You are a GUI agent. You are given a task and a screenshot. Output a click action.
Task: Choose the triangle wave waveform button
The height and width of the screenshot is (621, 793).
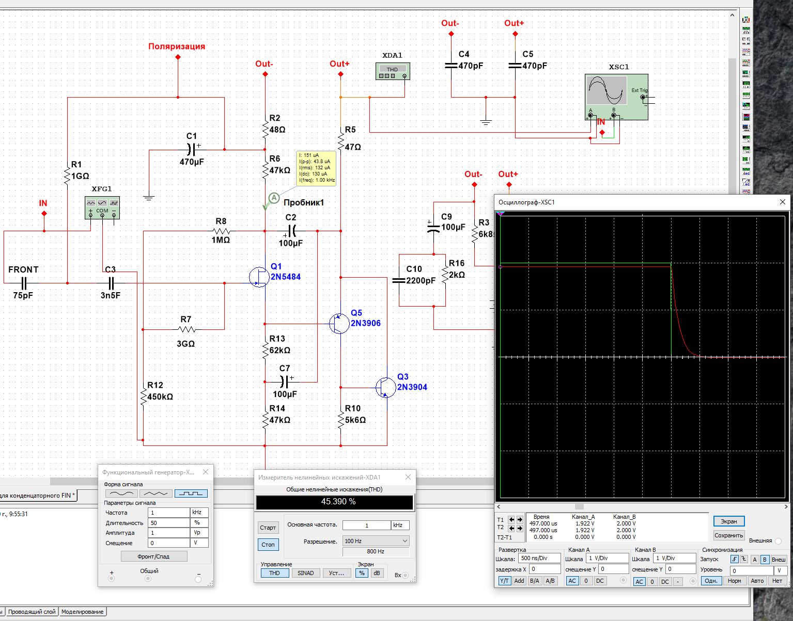point(156,493)
